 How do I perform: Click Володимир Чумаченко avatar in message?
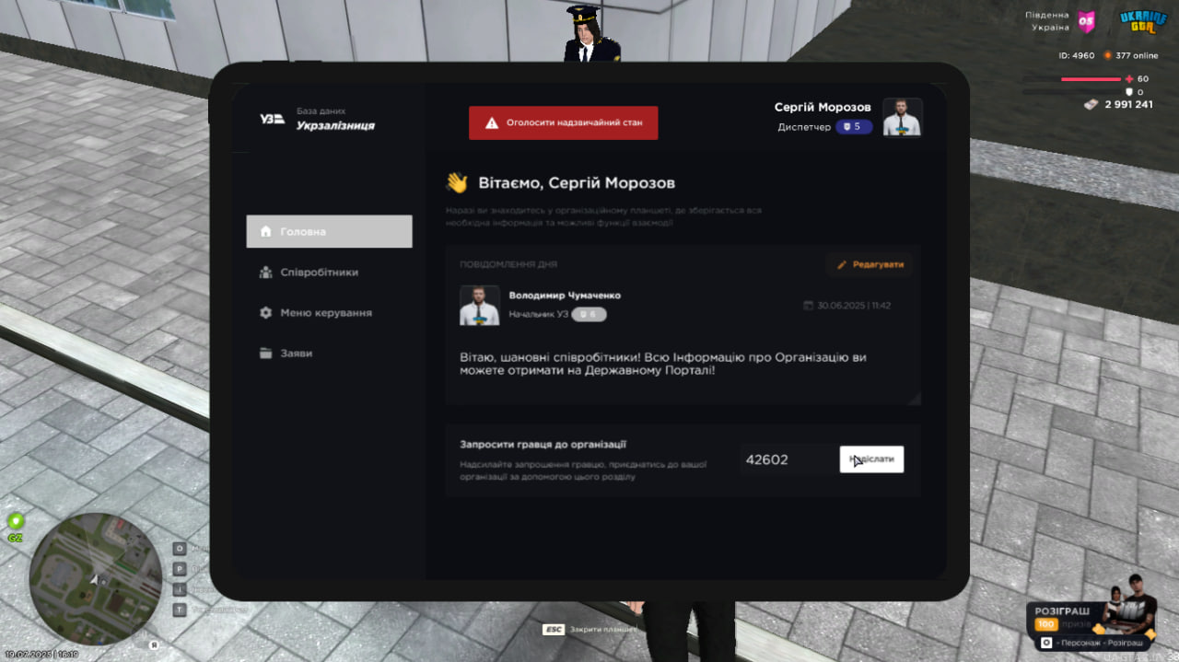click(x=479, y=305)
